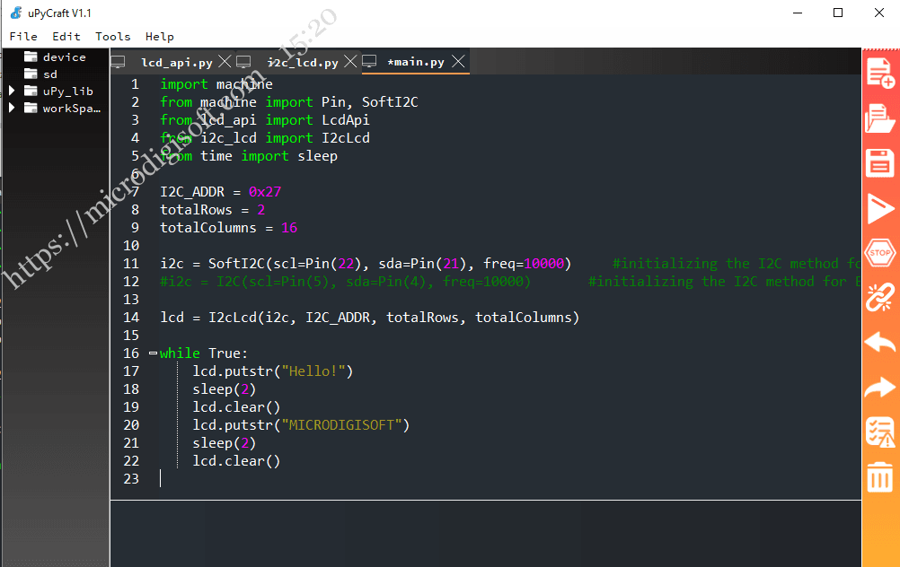Create a new file

tap(879, 74)
